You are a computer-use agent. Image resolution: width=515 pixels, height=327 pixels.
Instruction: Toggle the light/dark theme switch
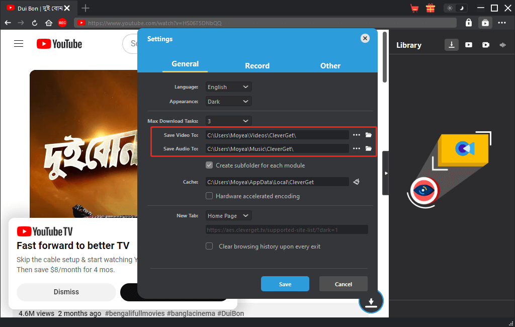[x=455, y=8]
